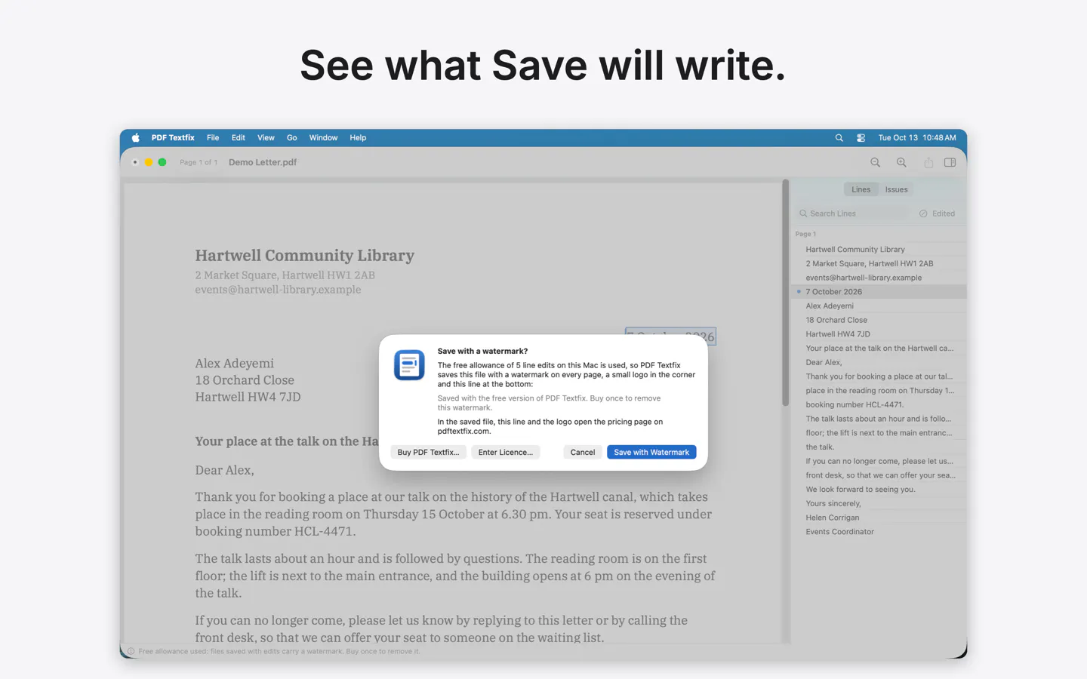Toggle the Edited filter
Image resolution: width=1087 pixels, height=679 pixels.
pos(937,214)
